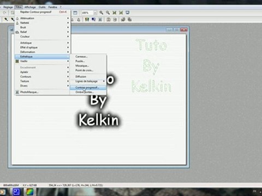
Task: Expand the Lignes de balayage submenu
Action: tap(88, 81)
